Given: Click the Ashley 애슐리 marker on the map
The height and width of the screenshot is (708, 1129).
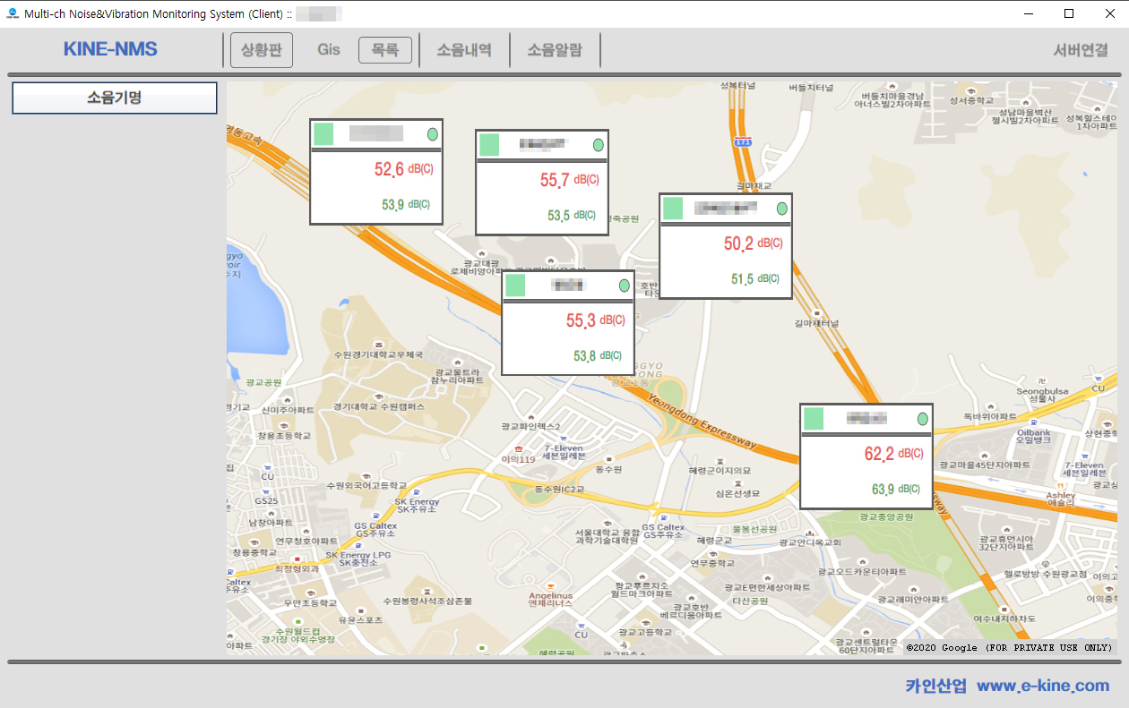Looking at the screenshot, I should 1061,494.
